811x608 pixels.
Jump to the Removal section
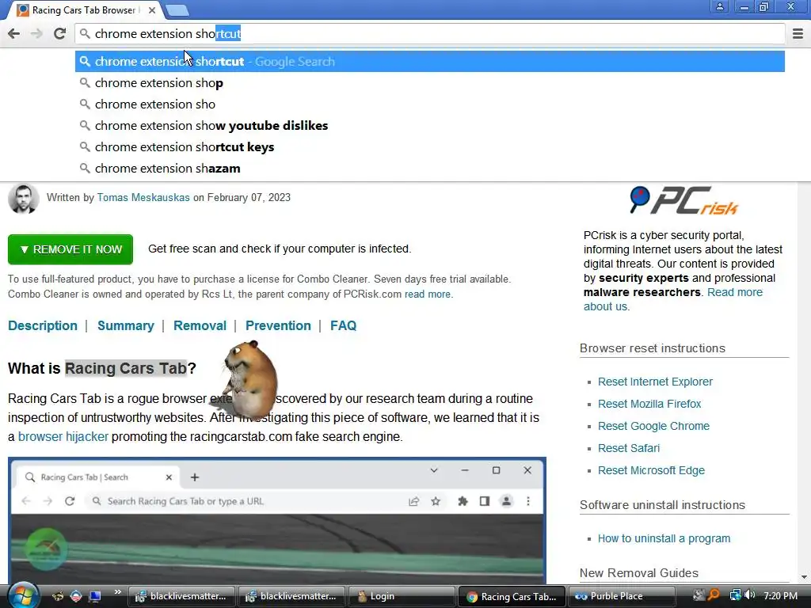[x=200, y=325]
